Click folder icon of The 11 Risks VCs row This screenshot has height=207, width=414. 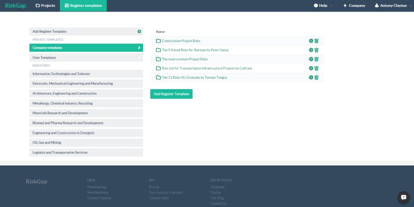[x=158, y=77]
